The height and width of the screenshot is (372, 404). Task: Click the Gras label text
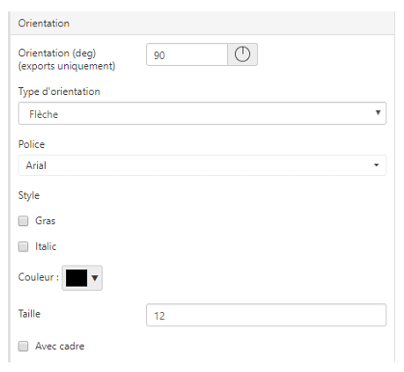45,221
